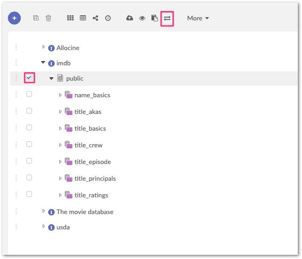Click the share icon in toolbar

[95, 18]
